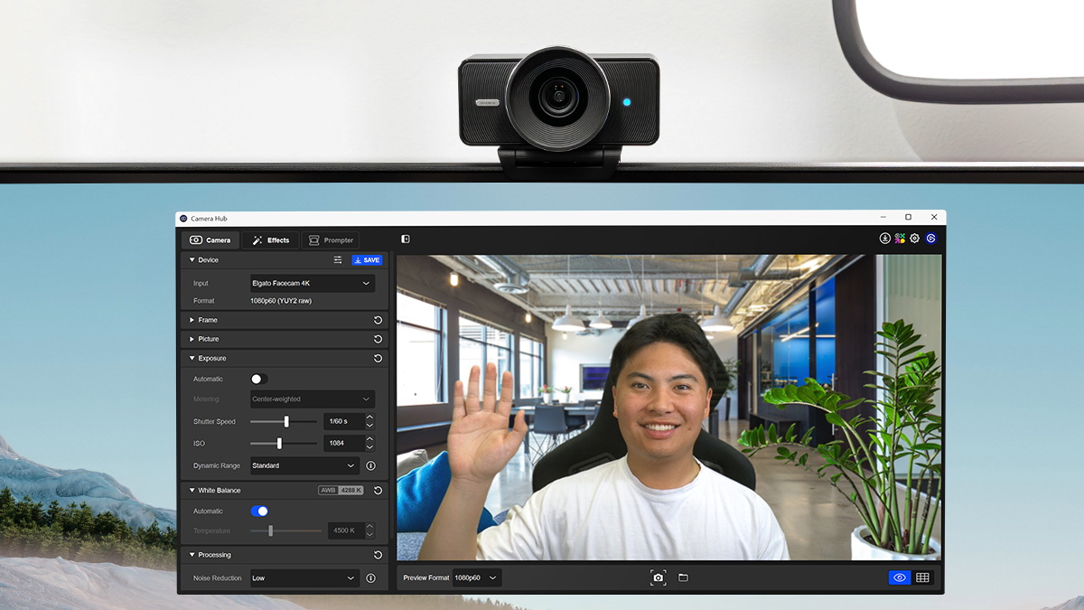Click the ISO slider handle
Screen dimensions: 1084x610
pos(279,444)
